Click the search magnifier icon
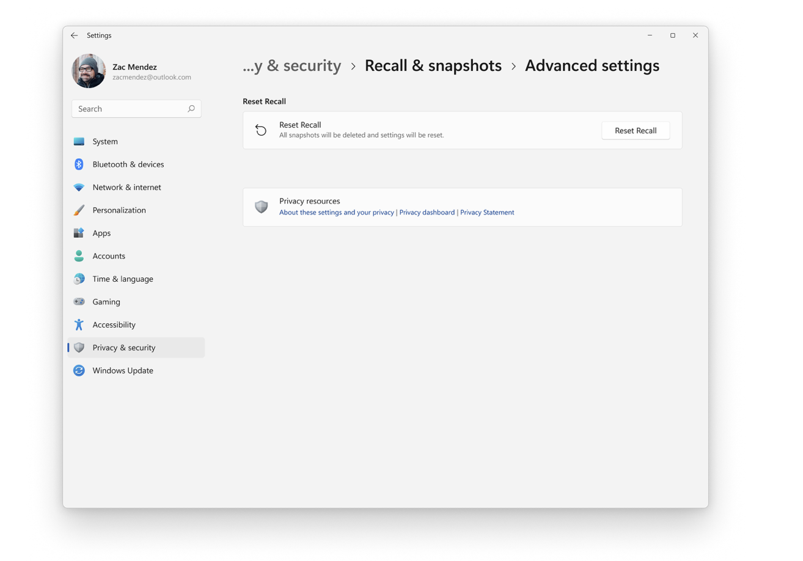Screen dimensions: 803x561 [191, 109]
